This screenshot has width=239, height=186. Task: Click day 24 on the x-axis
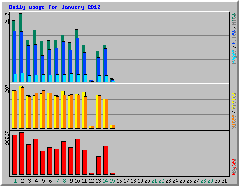pos(175,181)
